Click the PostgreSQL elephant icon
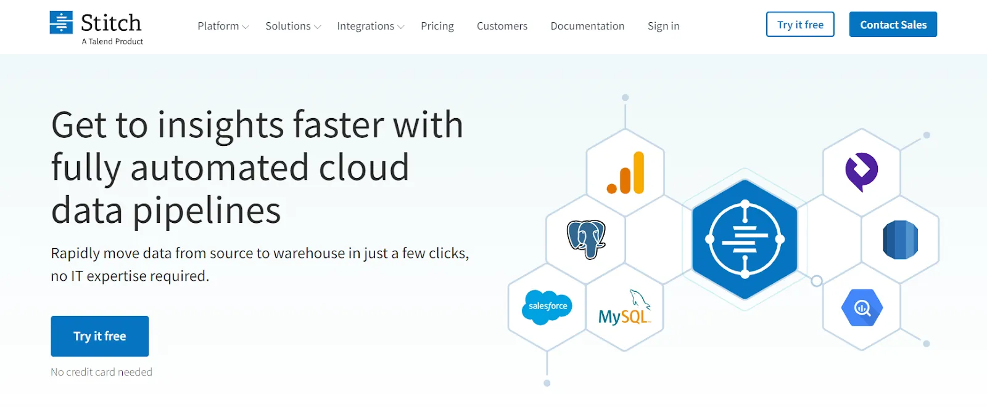The width and height of the screenshot is (987, 407). (587, 240)
